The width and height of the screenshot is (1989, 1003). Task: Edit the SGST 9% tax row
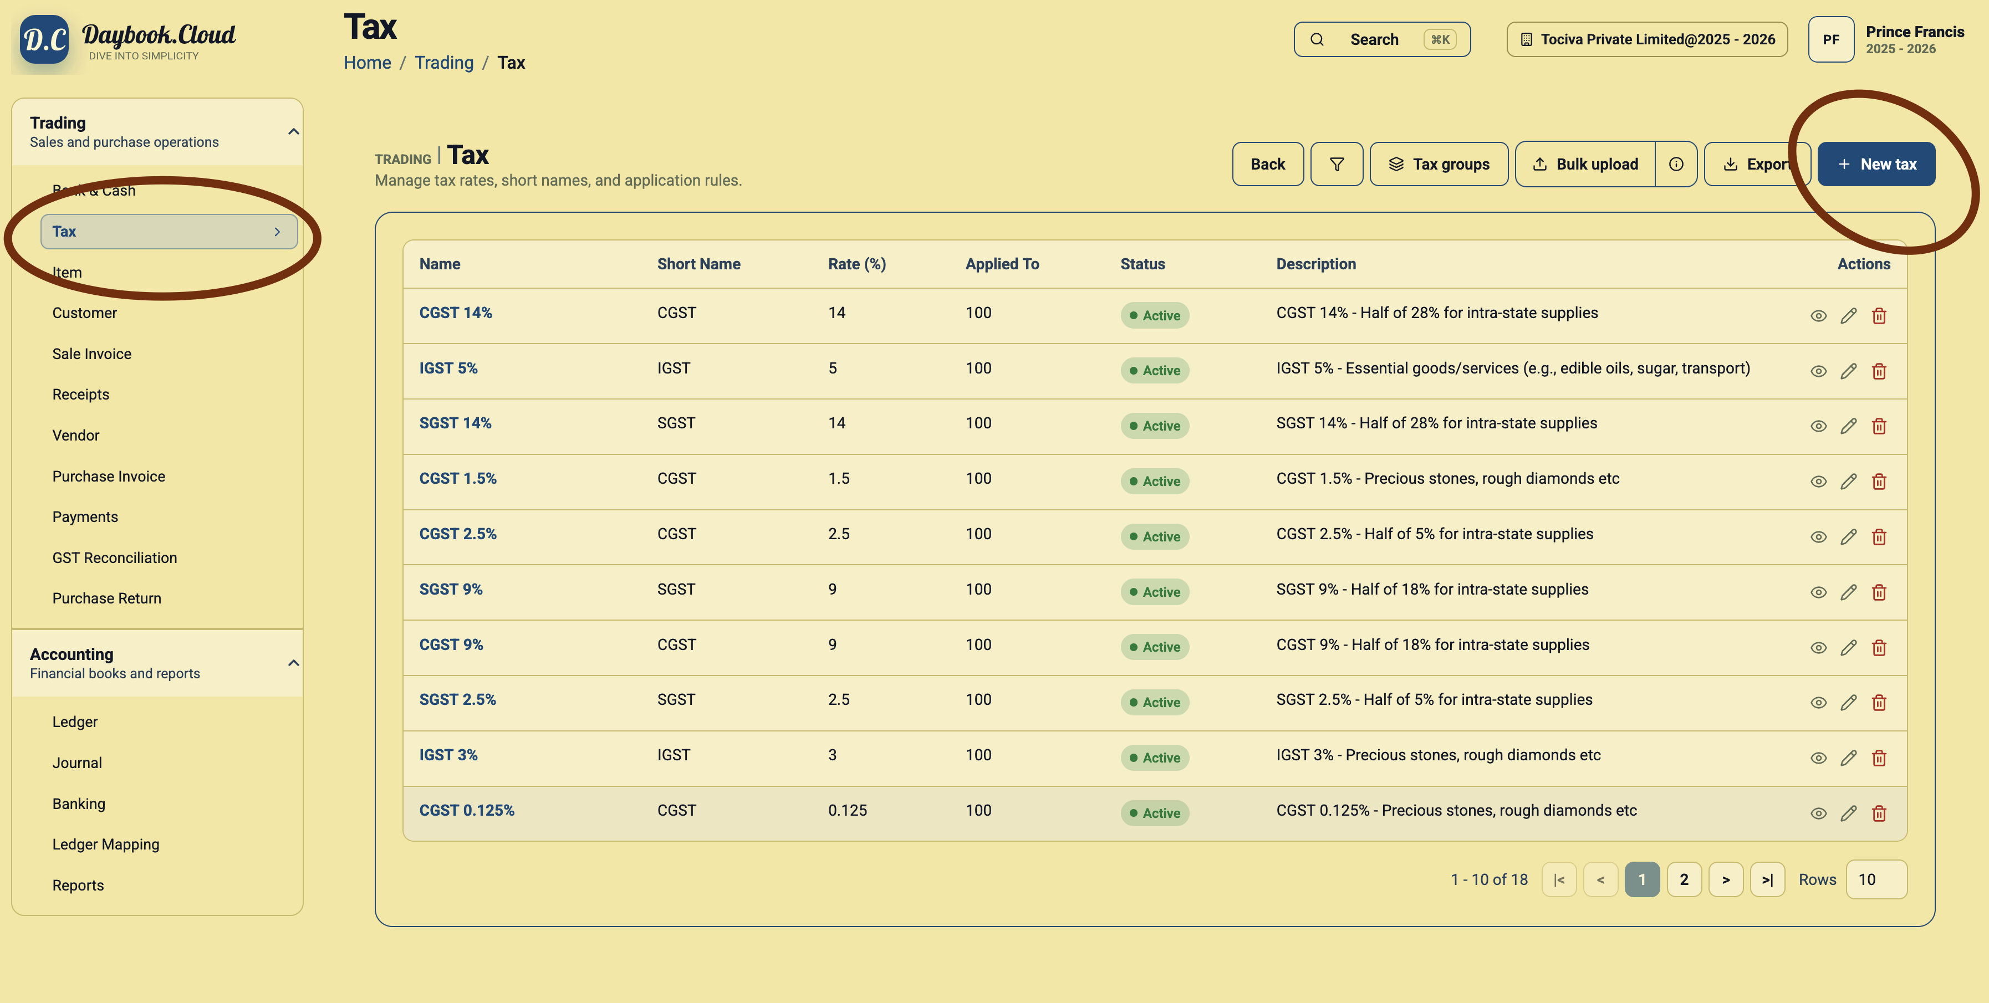pos(1848,592)
